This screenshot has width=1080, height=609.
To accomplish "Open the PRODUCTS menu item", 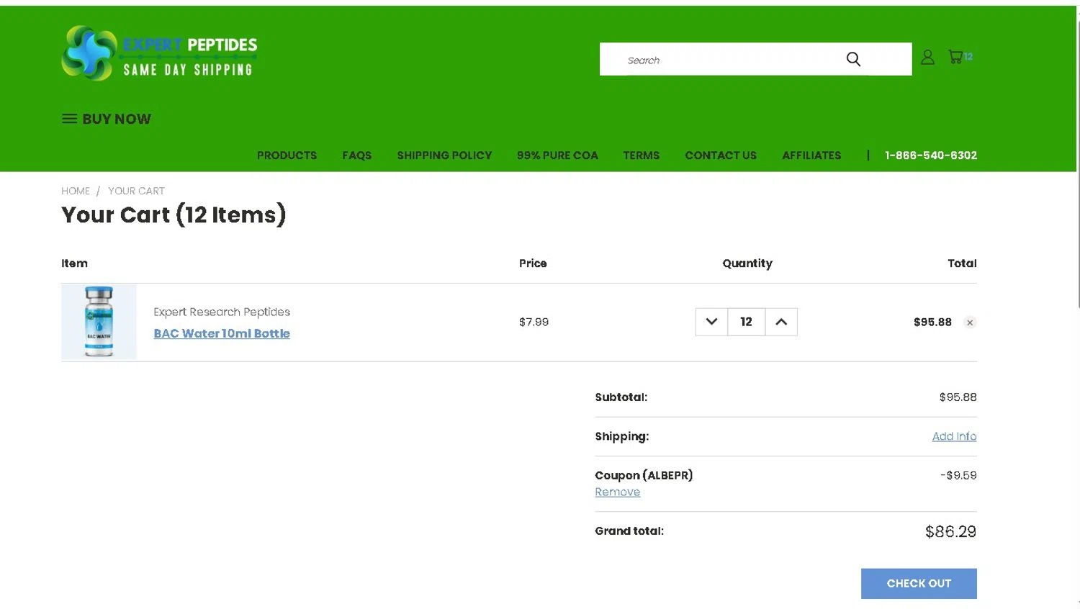I will tap(287, 155).
